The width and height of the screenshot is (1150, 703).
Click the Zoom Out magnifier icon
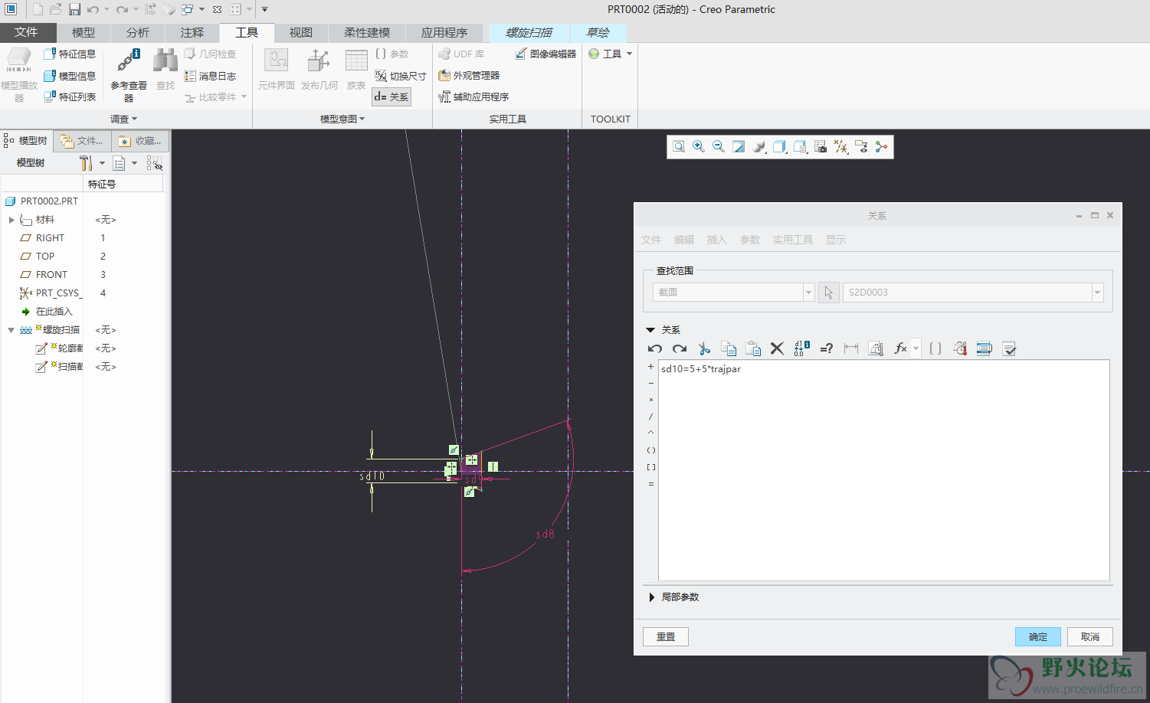719,147
